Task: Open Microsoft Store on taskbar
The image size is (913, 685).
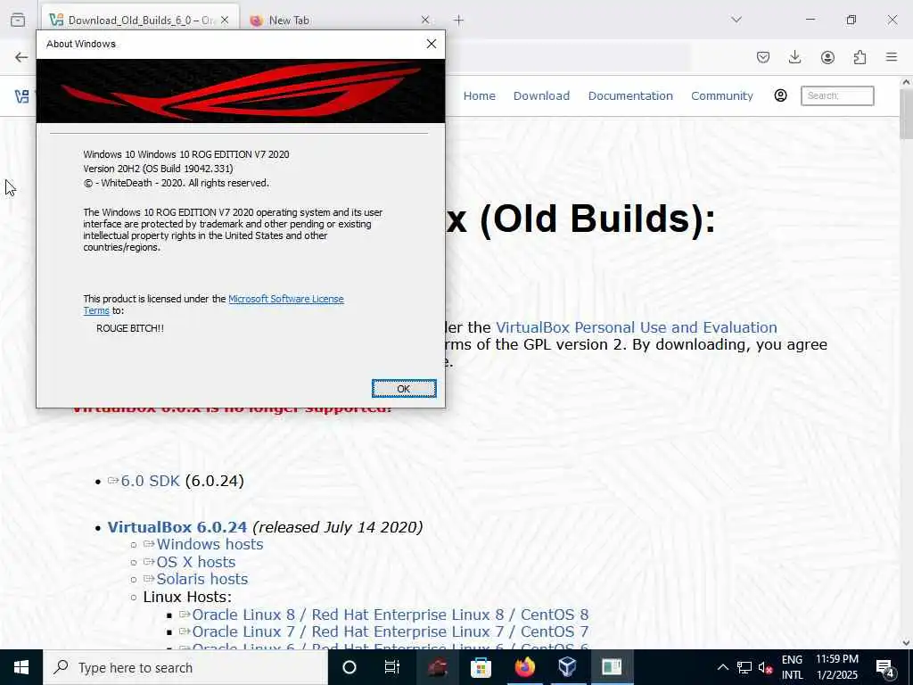Action: pyautogui.click(x=481, y=667)
